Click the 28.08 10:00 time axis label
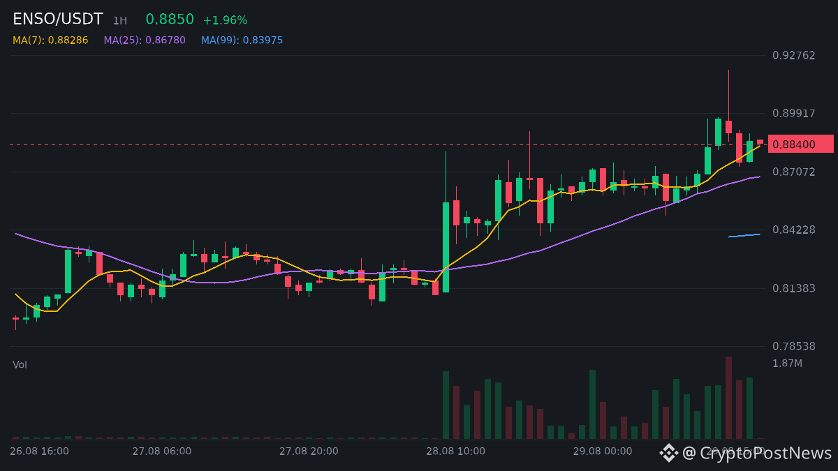This screenshot has width=838, height=471. (x=455, y=451)
